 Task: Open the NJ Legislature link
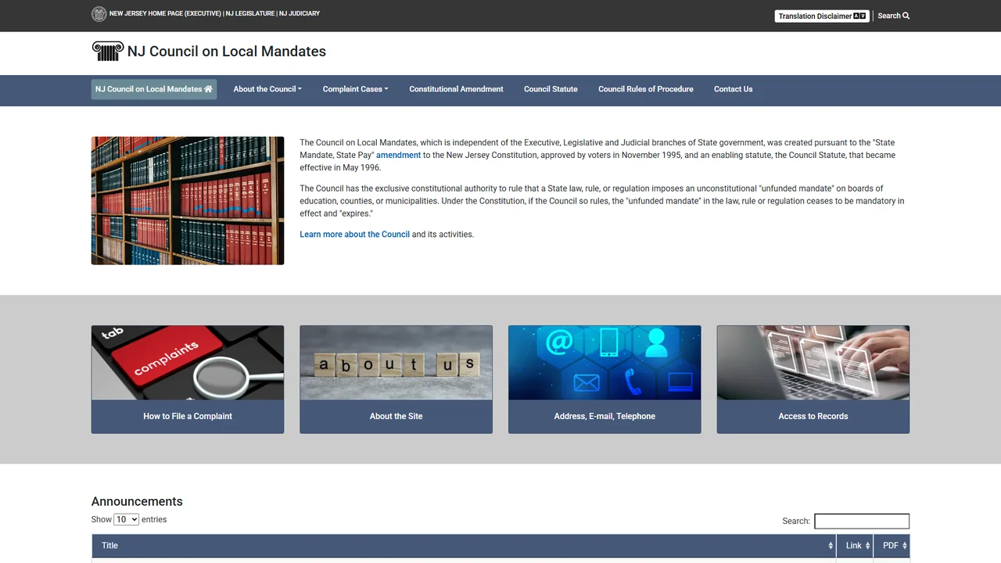click(249, 14)
